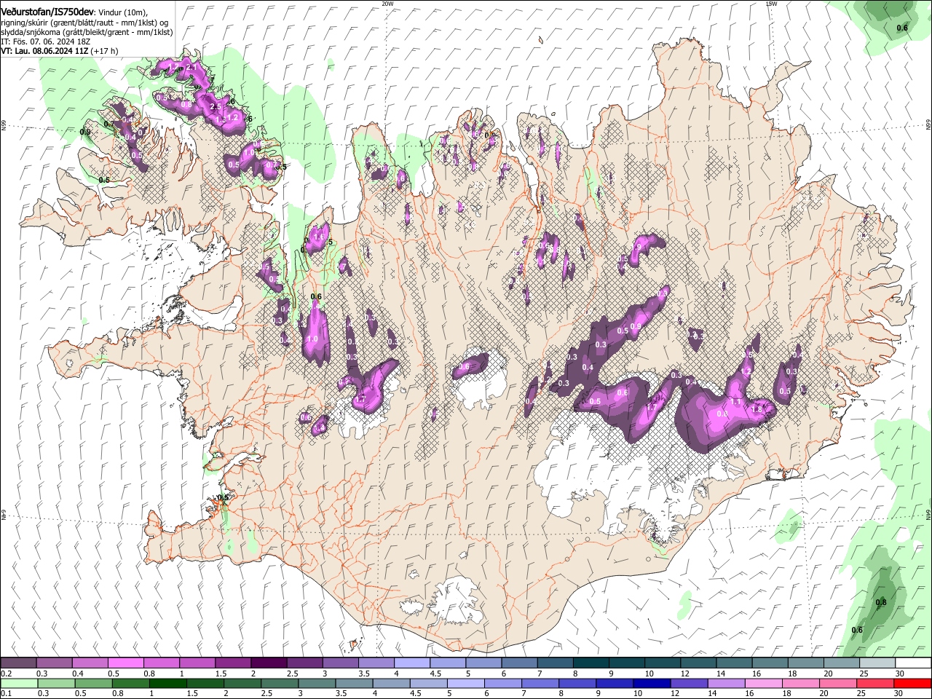Click the 64N latitude label on right edge
This screenshot has height=699, width=932.
point(928,514)
